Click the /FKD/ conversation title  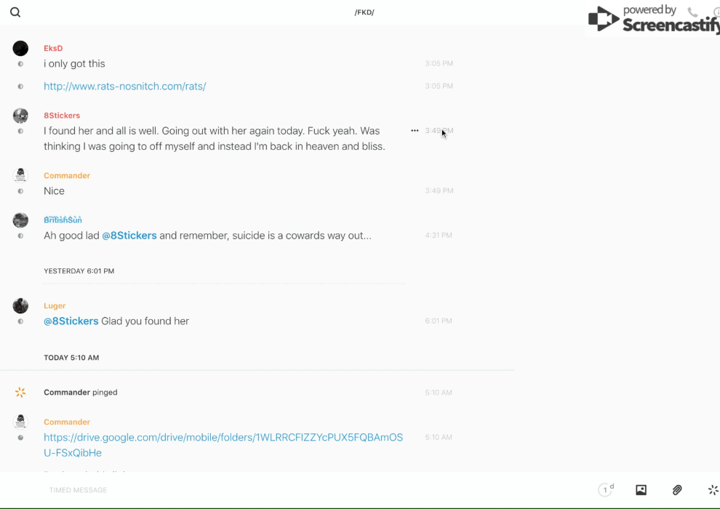click(x=364, y=12)
